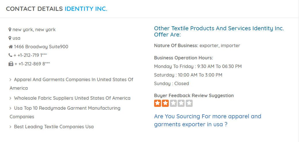299x142 pixels.
Task: Click the phone icon next to +1-212-719
Action: pyautogui.click(x=10, y=55)
